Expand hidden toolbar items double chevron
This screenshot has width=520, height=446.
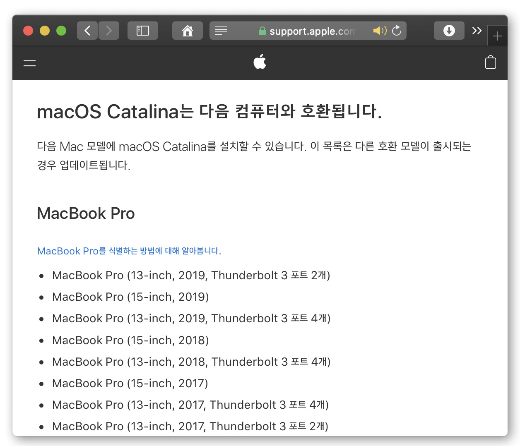point(477,31)
